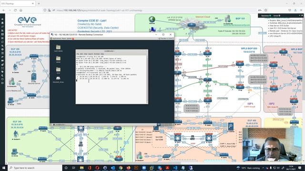Click the Remote Desktop Connection title bar

[x=112, y=35]
